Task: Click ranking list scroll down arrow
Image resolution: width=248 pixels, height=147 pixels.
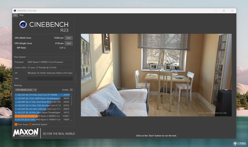Action: [x=72, y=120]
